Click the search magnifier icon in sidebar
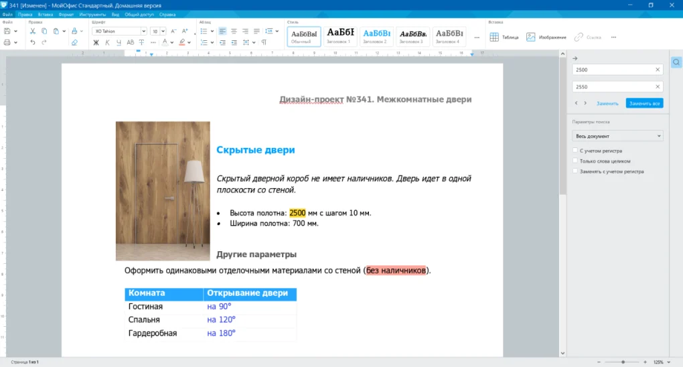This screenshot has height=367, width=683. pyautogui.click(x=676, y=62)
